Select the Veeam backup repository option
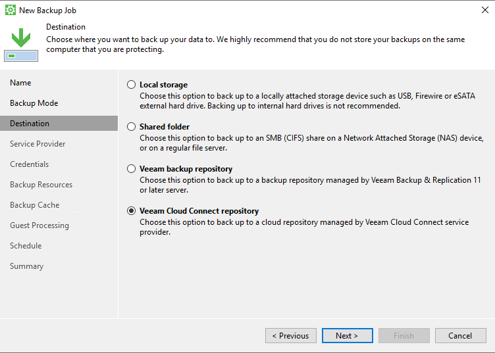The image size is (495, 353). [x=132, y=169]
